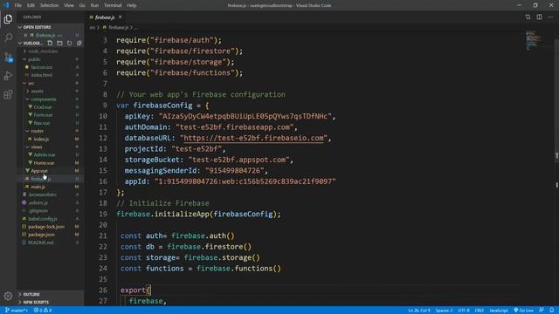559x314 pixels.
Task: Change the UTF-8 file encoding
Action: click(x=464, y=311)
